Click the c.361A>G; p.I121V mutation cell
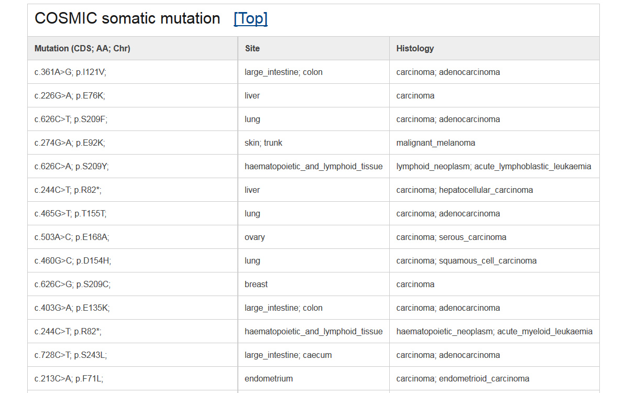636x393 pixels. 70,72
